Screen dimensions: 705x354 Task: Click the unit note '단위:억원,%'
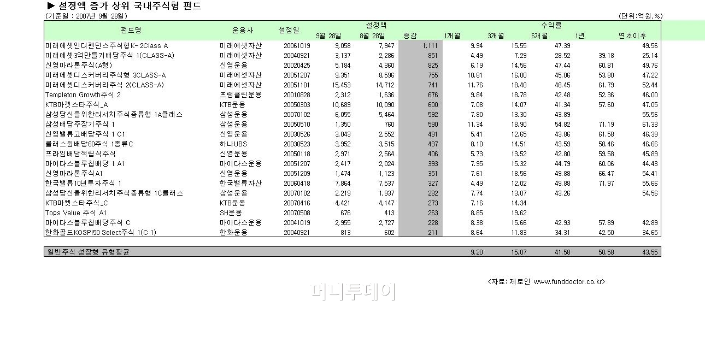(x=641, y=16)
